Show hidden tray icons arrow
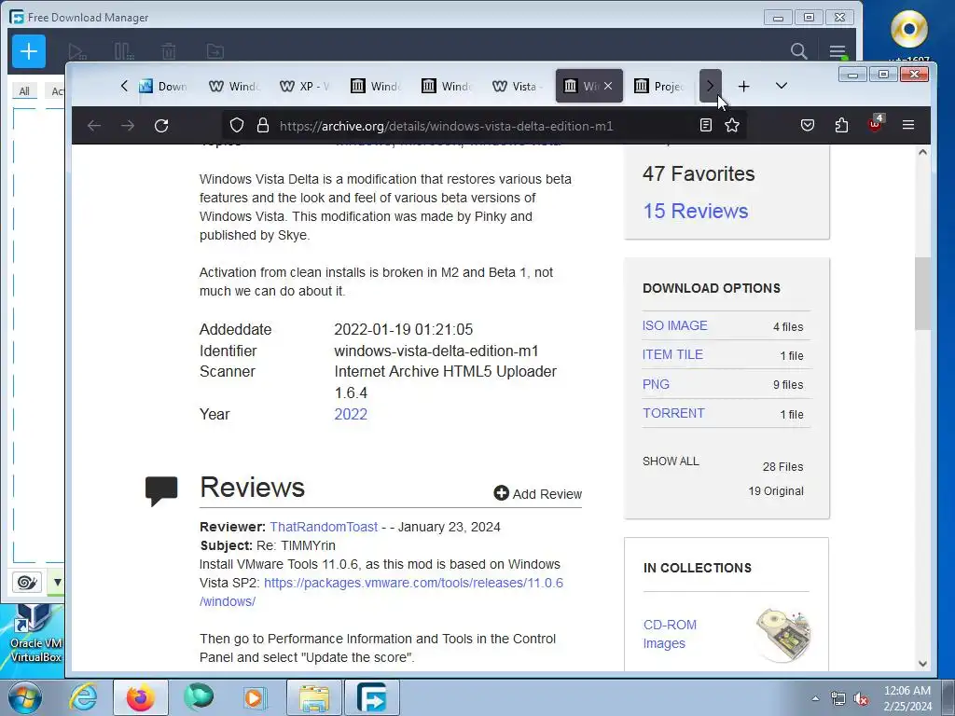955x716 pixels. [x=815, y=698]
